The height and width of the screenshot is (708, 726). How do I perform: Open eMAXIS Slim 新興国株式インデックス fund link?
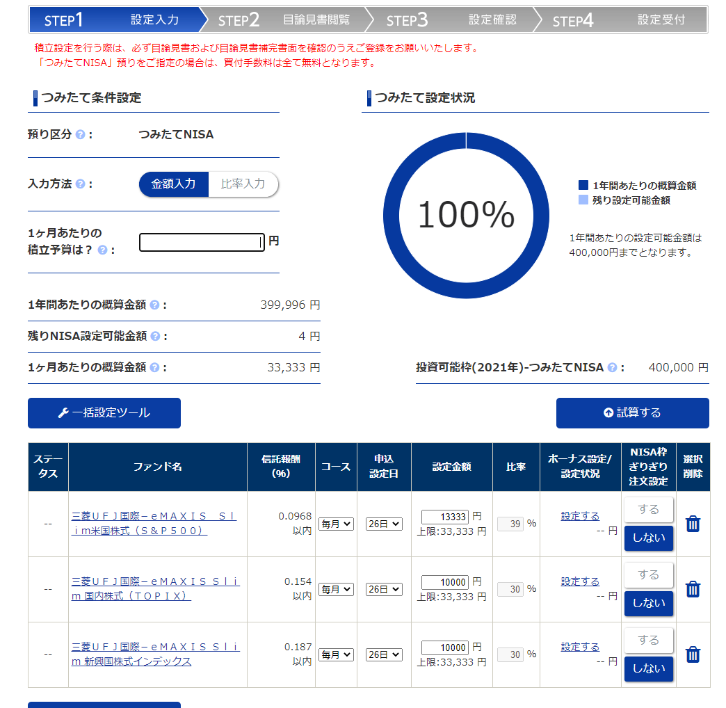[x=156, y=654]
